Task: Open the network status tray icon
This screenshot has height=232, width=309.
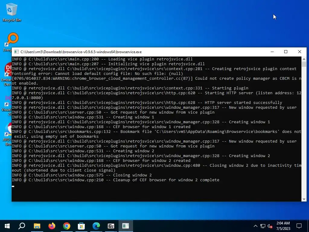Action: 263,226
